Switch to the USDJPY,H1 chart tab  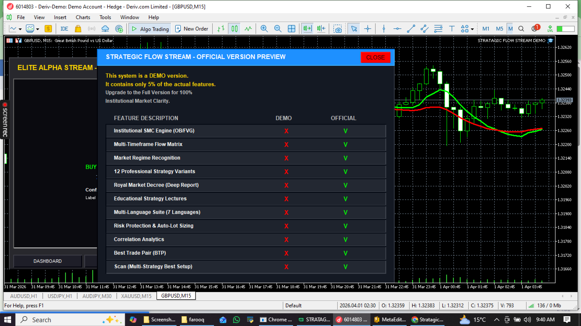pos(60,296)
